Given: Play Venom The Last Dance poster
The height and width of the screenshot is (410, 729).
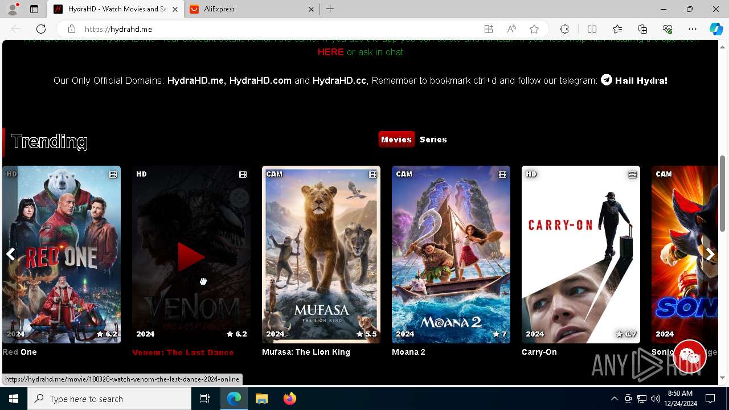Looking at the screenshot, I should [191, 255].
